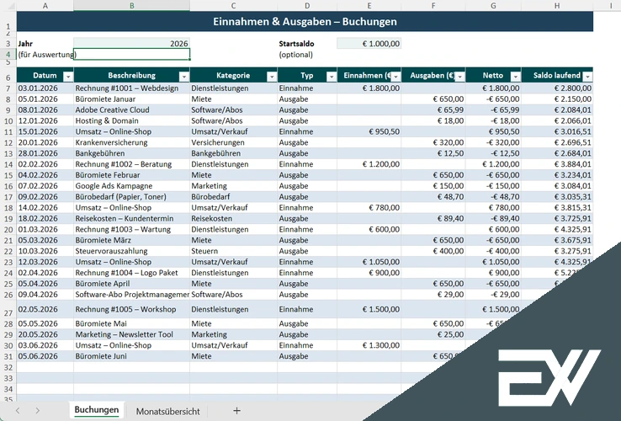Click the add new sheet plus icon
The height and width of the screenshot is (421, 621).
(x=236, y=410)
